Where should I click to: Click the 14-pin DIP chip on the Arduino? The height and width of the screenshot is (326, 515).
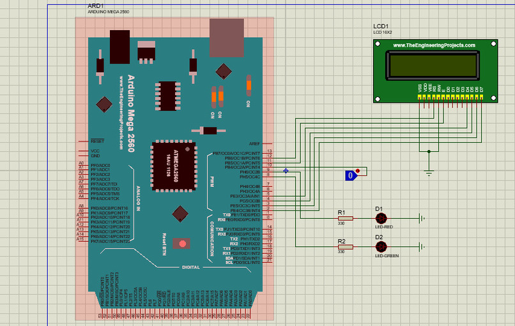[x=168, y=96]
